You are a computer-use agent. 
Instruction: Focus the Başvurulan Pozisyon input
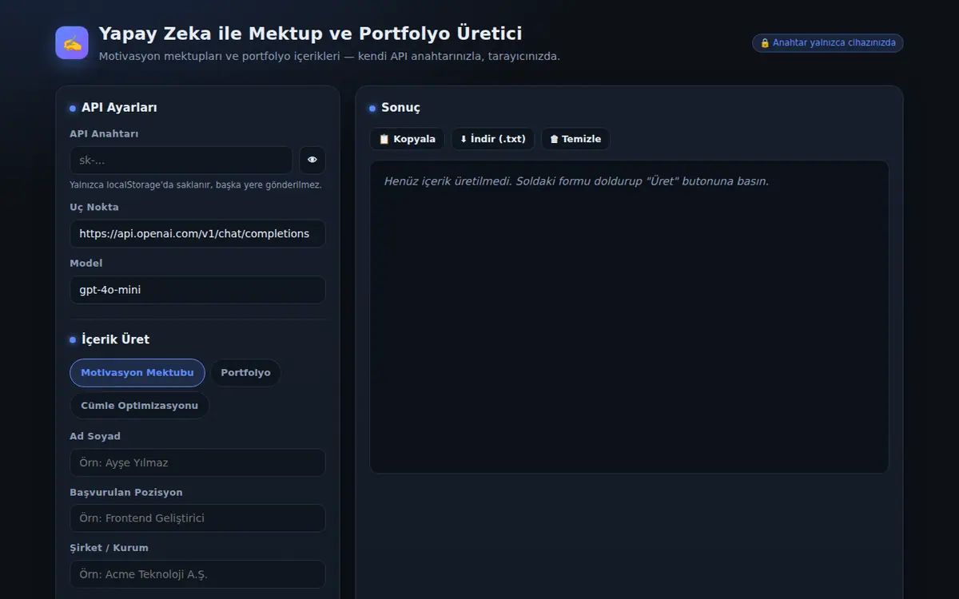pyautogui.click(x=197, y=518)
